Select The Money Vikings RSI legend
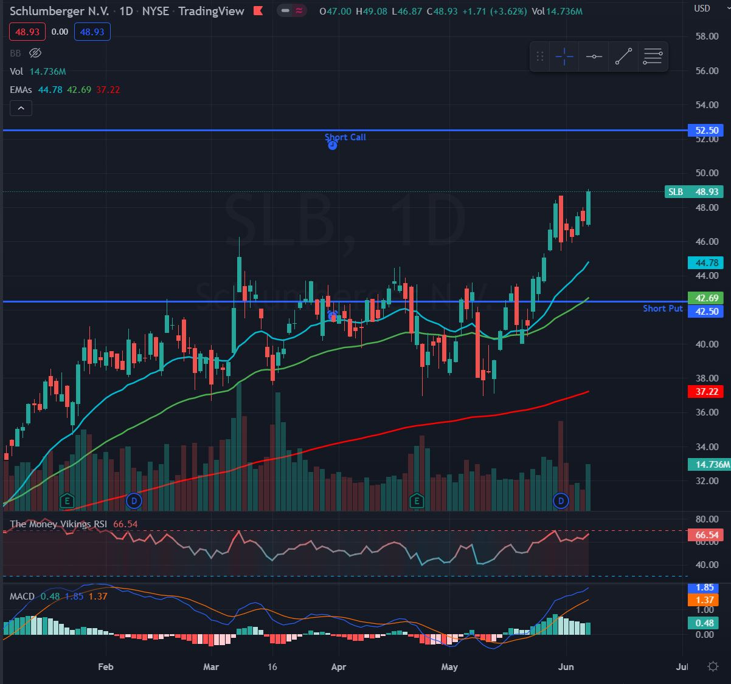 [60, 524]
